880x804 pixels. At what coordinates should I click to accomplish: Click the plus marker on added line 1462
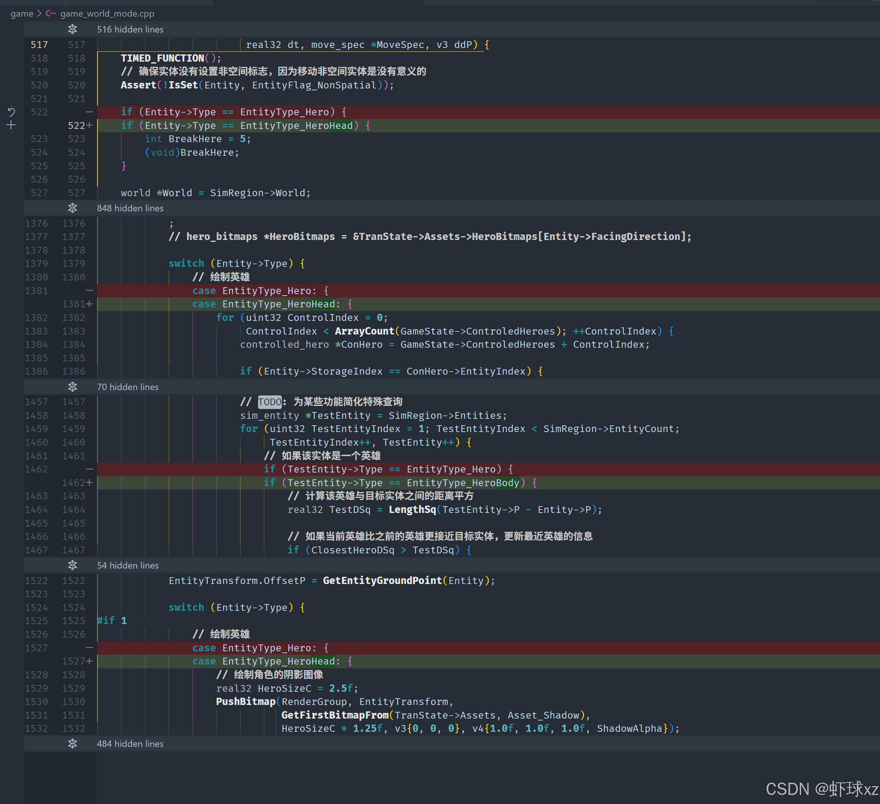(x=90, y=483)
